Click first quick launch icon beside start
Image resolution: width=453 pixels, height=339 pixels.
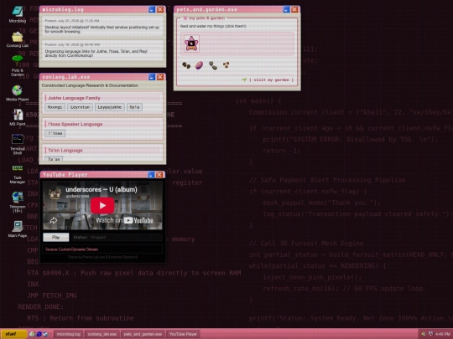pyautogui.click(x=32, y=334)
